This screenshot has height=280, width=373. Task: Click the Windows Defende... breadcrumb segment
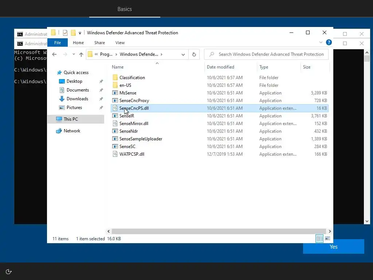click(x=139, y=54)
